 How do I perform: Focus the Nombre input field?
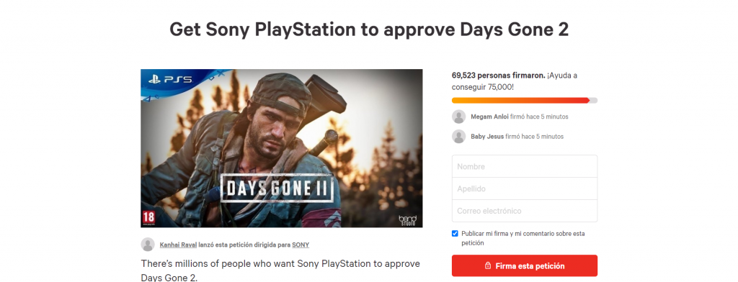tap(525, 166)
